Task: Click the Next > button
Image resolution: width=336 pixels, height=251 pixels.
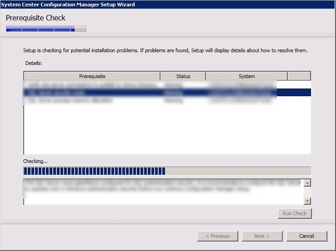Action: (262, 236)
